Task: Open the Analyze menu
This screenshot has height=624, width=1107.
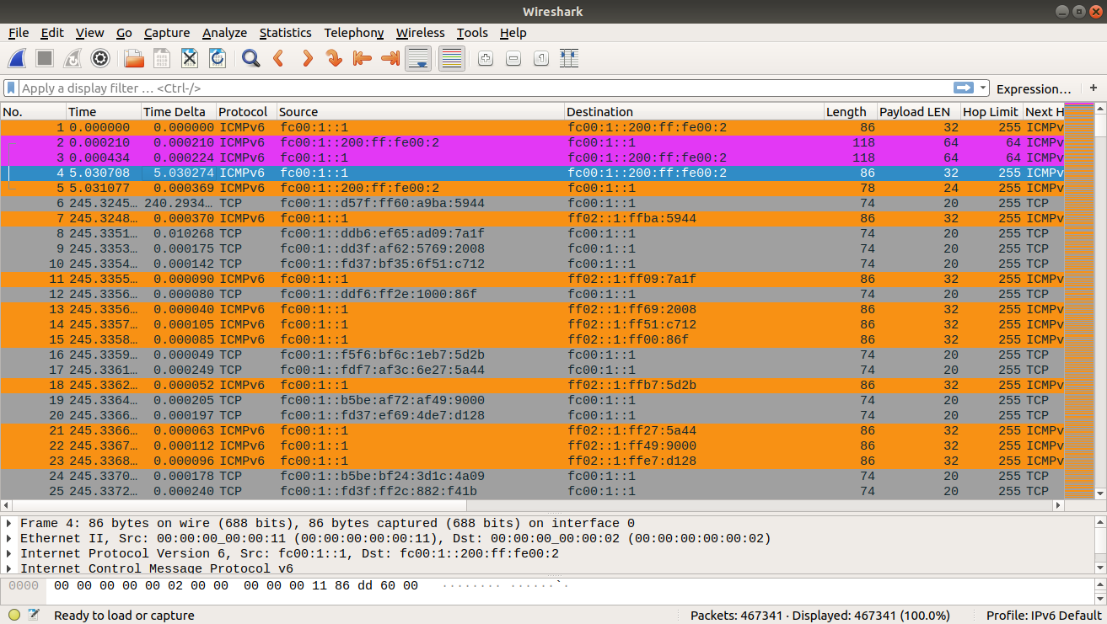Action: pos(224,33)
